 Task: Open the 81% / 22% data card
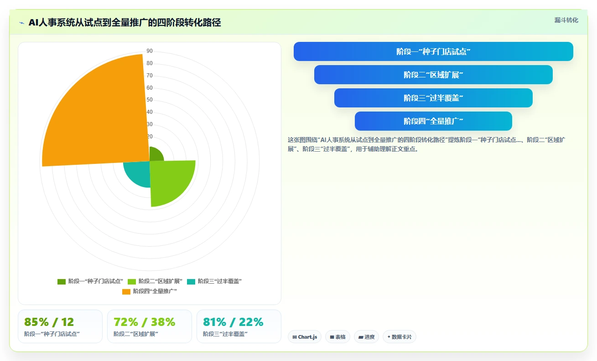click(239, 326)
